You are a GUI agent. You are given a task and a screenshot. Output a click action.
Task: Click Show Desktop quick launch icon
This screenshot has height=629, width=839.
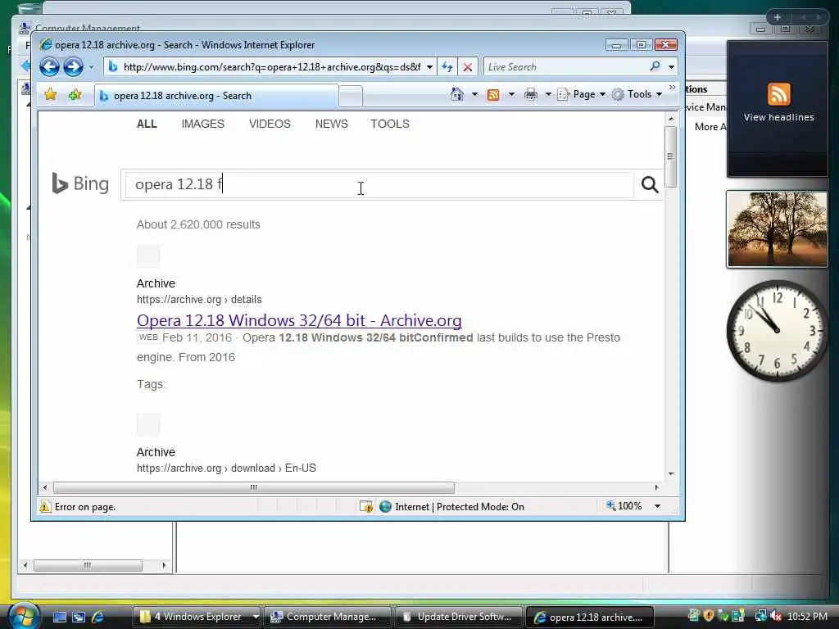[x=59, y=617]
